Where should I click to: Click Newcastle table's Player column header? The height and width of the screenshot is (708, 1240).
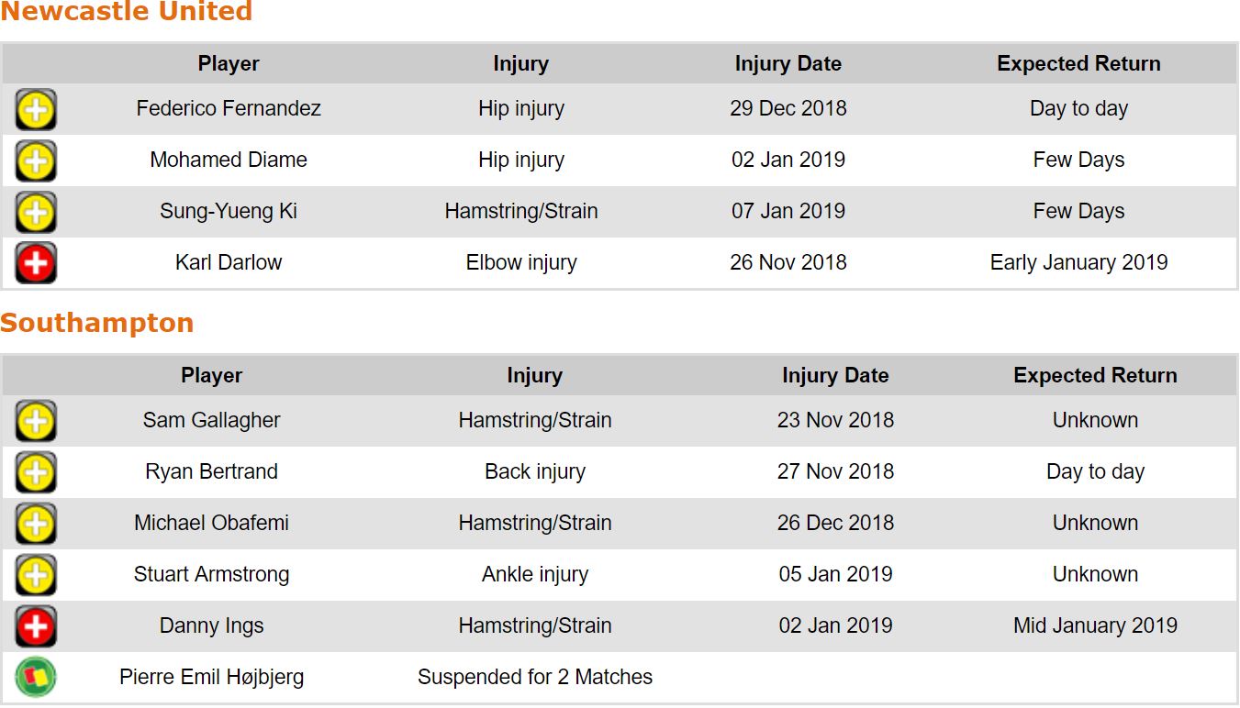click(229, 64)
